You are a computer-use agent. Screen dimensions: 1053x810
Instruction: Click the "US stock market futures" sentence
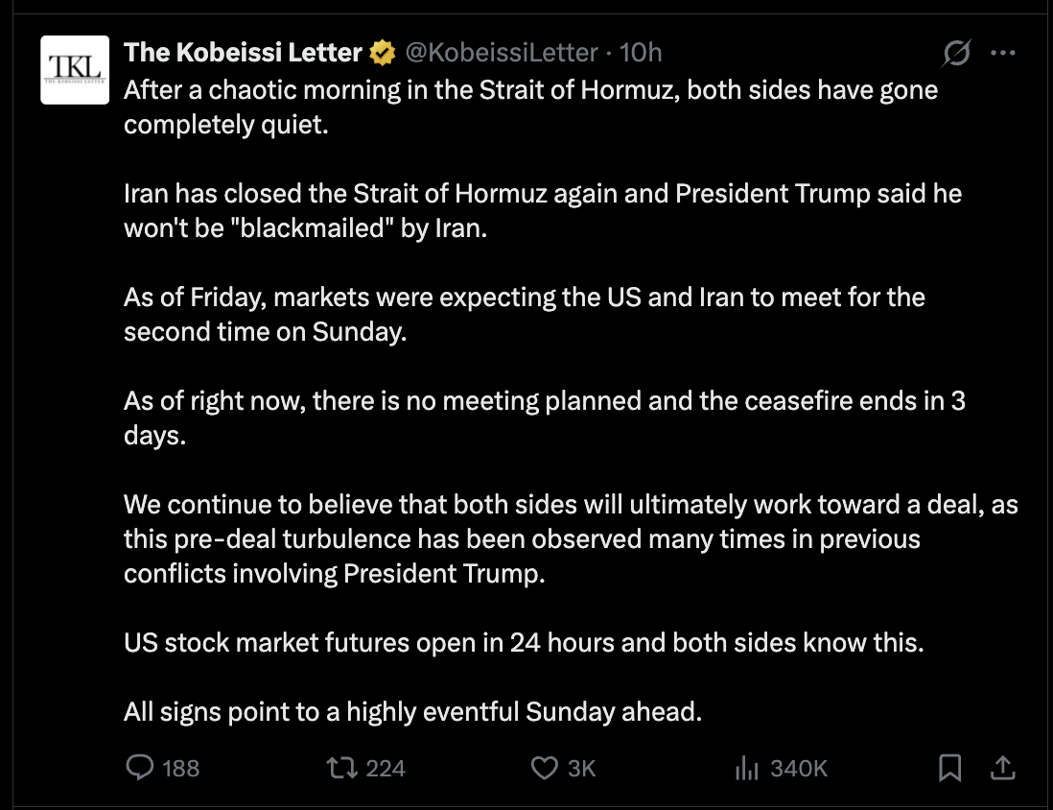(524, 642)
